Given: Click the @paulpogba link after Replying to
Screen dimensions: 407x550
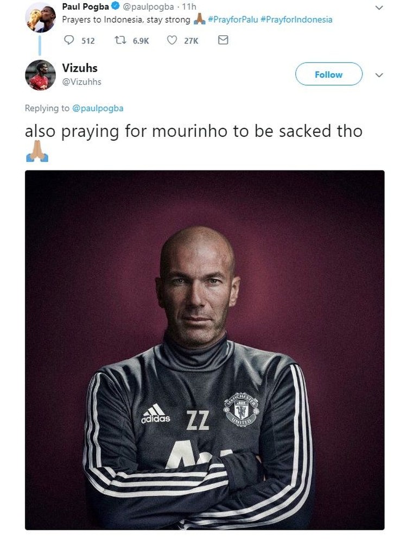Looking at the screenshot, I should click(98, 109).
